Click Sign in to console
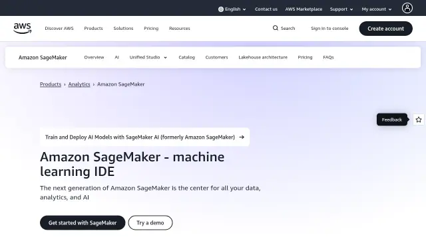This screenshot has width=426, height=239. 329,29
